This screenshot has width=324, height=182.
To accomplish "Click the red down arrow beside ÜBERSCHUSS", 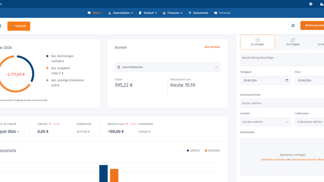I will point(127,124).
